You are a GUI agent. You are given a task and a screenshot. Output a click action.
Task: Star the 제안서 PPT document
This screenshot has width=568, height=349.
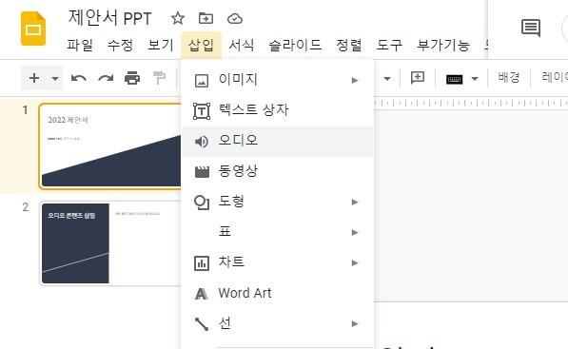[x=178, y=18]
